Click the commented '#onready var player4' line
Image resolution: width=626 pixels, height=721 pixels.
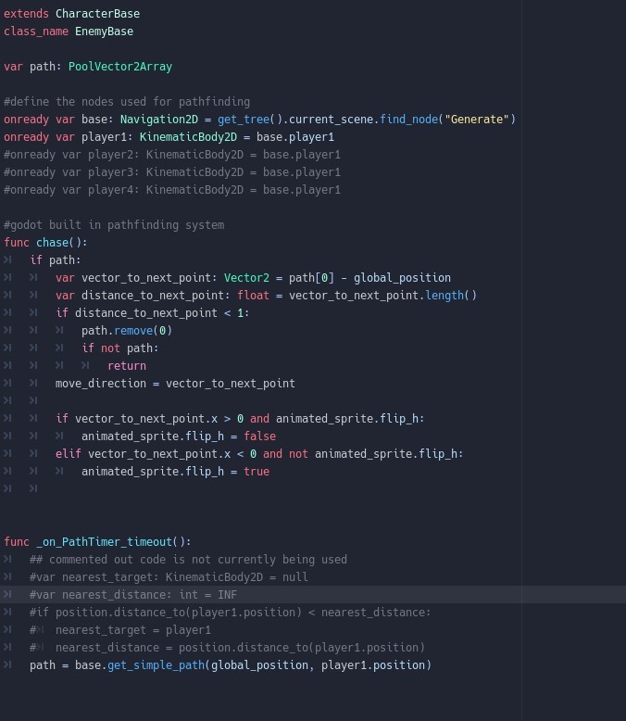point(172,190)
